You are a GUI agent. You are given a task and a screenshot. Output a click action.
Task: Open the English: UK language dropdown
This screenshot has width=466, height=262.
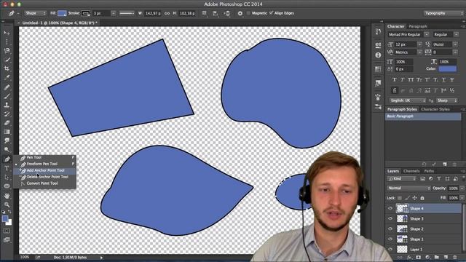(x=408, y=100)
